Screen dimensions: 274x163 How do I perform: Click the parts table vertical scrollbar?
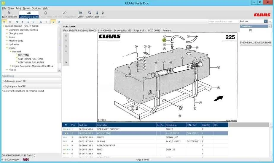[x=270, y=140]
